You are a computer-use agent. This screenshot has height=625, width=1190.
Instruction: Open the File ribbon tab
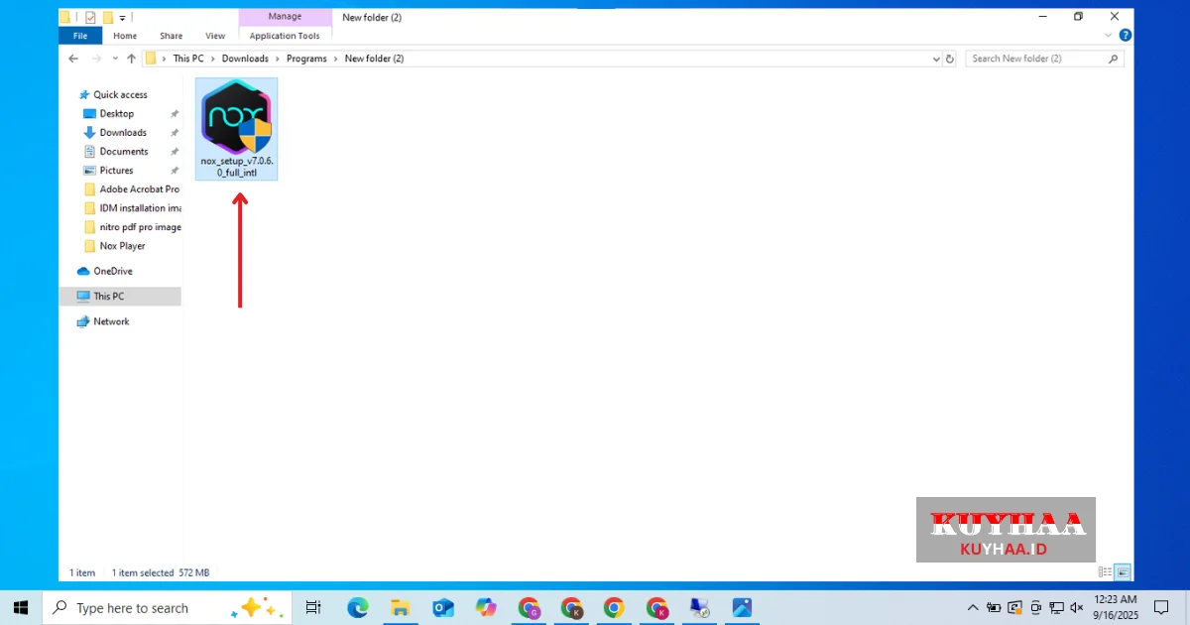(80, 36)
